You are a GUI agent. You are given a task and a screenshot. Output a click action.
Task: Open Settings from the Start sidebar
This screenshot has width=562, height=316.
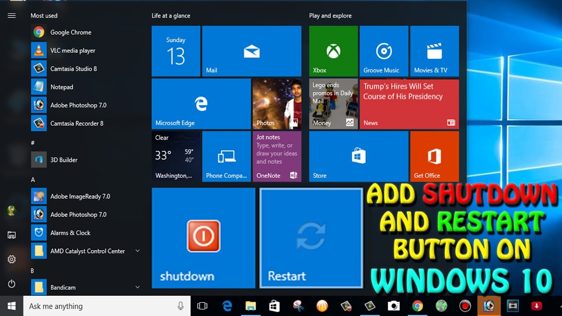point(11,259)
